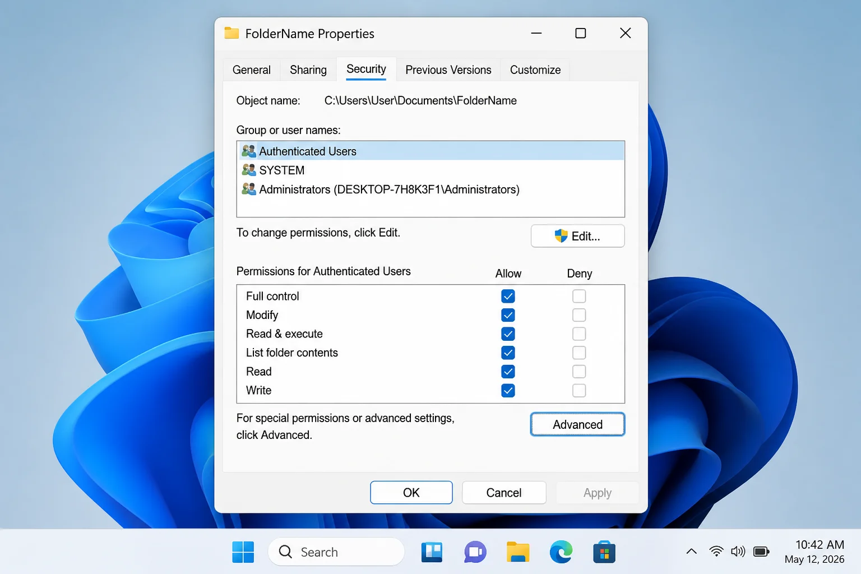Image resolution: width=861 pixels, height=574 pixels.
Task: Toggle Allow checkbox for Modify
Action: (508, 315)
